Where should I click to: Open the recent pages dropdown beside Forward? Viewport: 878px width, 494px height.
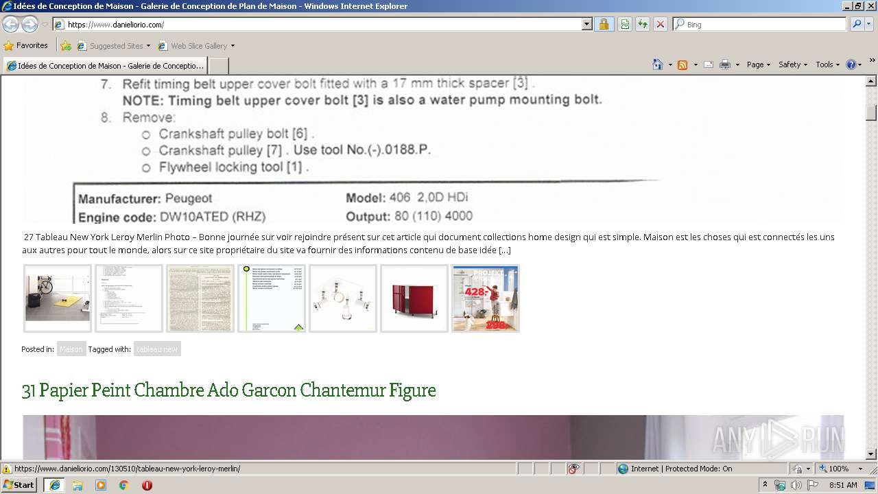tap(45, 25)
